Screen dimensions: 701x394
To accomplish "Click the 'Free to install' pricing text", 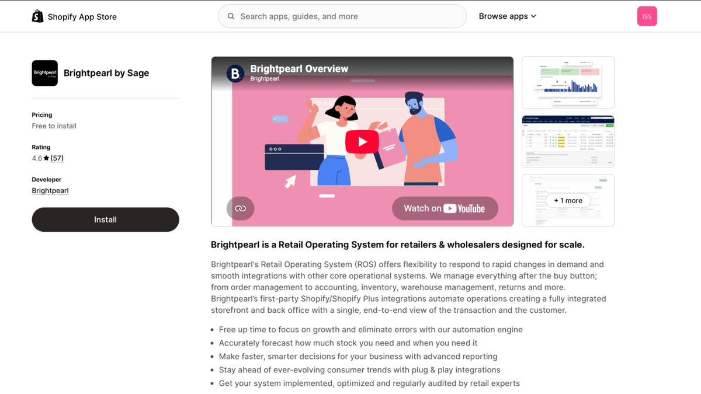I will [54, 126].
